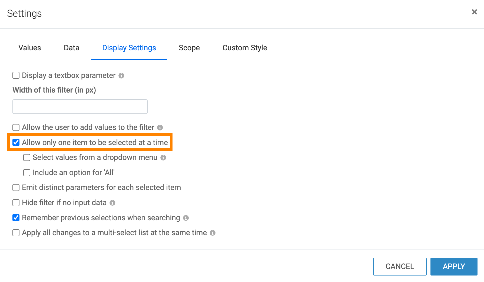
Task: Close the Settings dialog with the X
Action: [x=474, y=12]
